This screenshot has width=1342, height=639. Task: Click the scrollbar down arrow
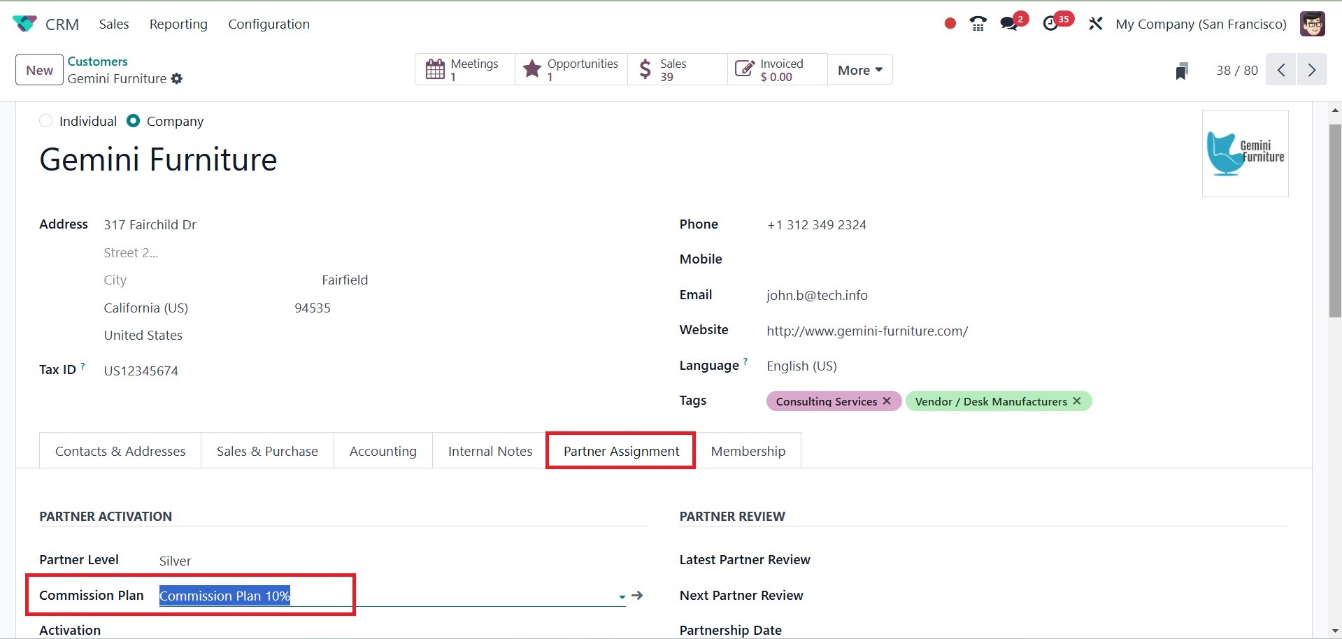(1335, 631)
